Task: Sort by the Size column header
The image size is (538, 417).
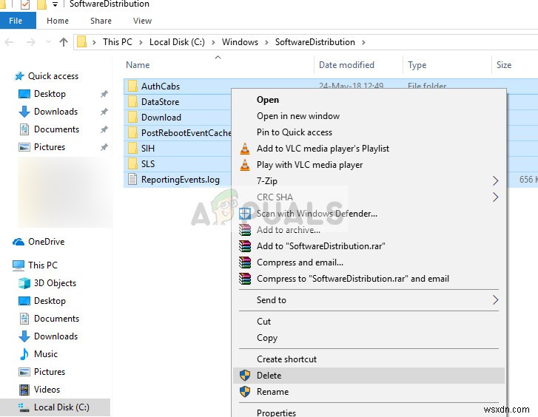Action: [515, 65]
